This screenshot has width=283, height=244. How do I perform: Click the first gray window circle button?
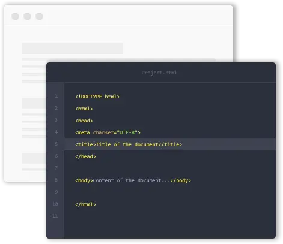click(x=15, y=16)
